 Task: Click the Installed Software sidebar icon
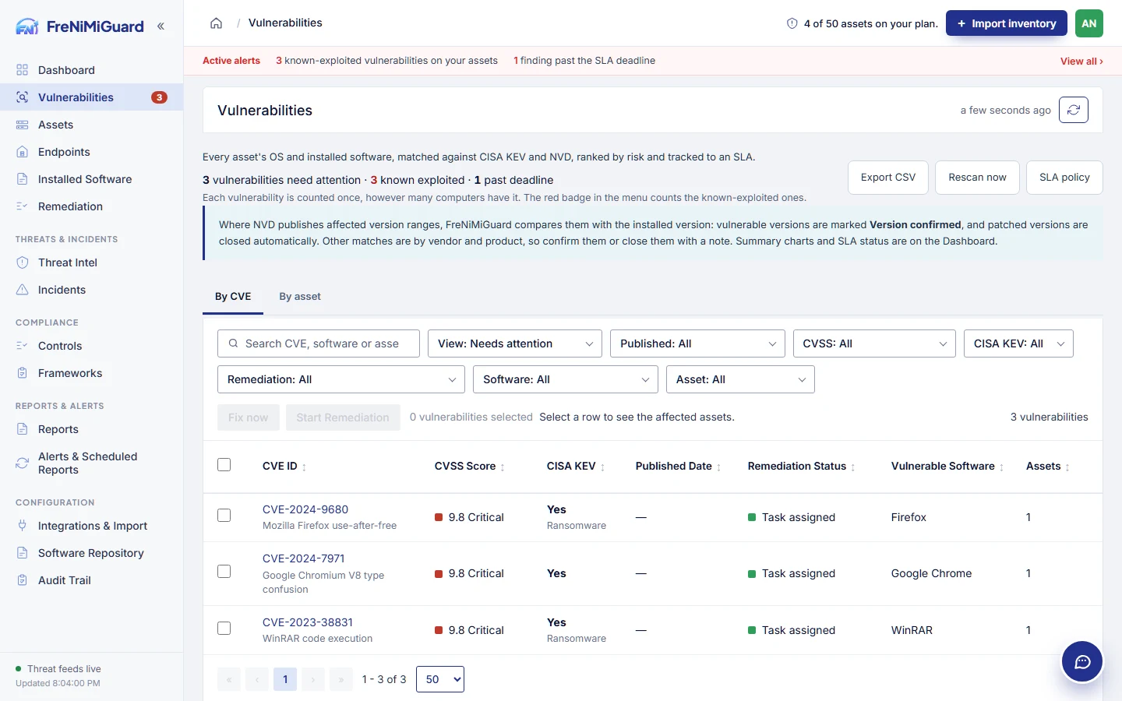pos(23,179)
